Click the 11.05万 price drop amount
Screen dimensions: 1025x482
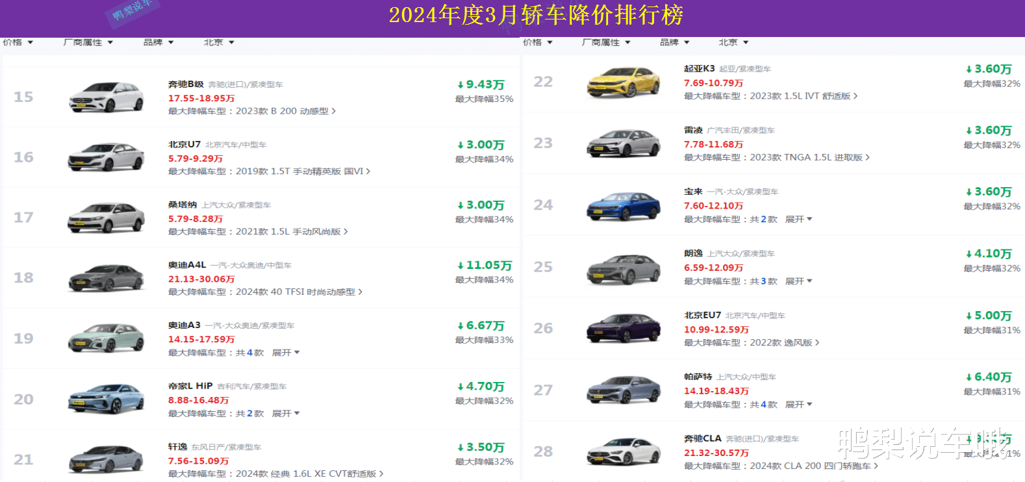click(x=485, y=265)
